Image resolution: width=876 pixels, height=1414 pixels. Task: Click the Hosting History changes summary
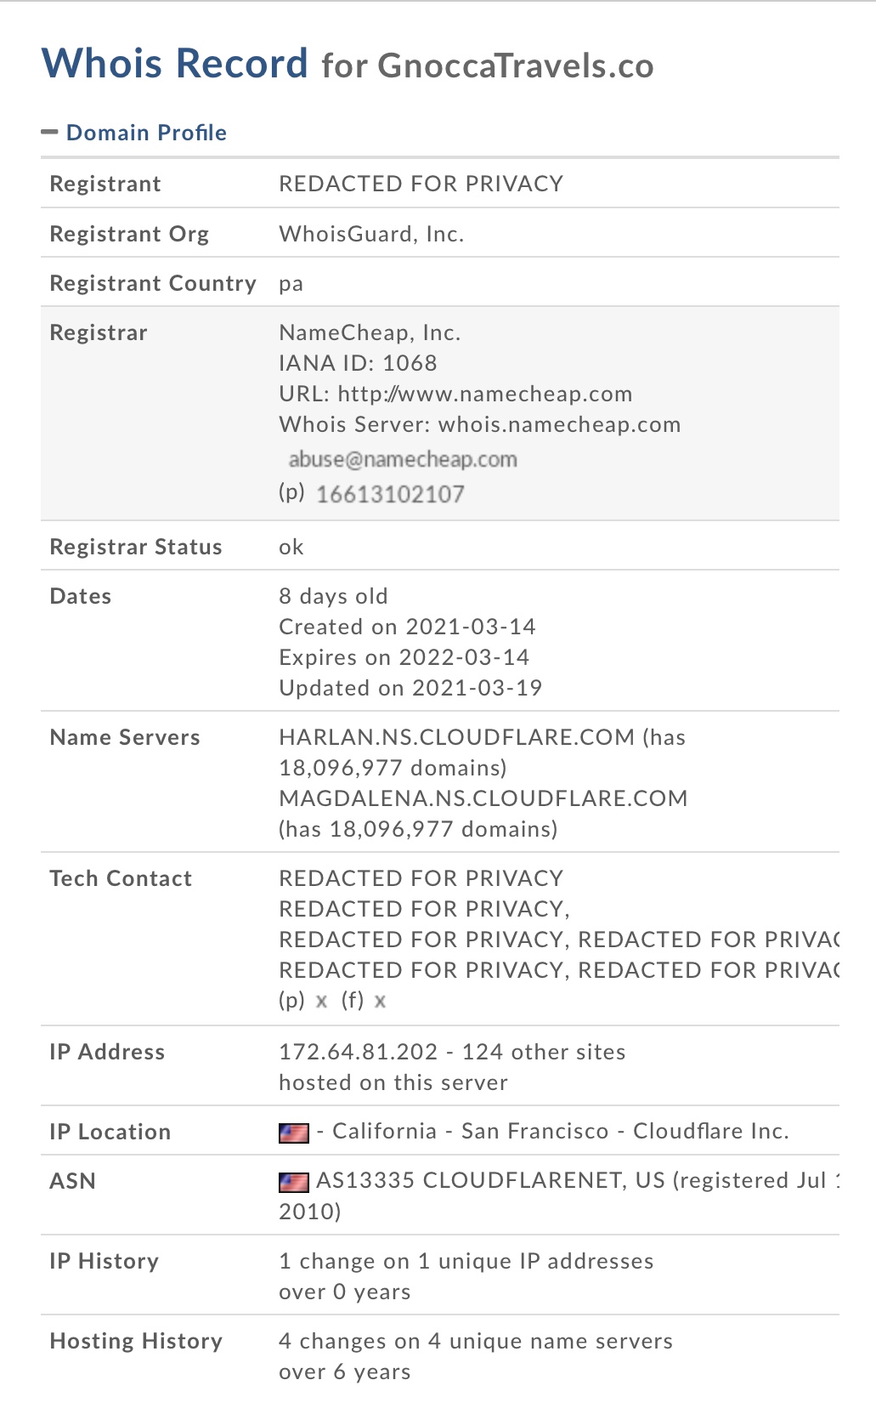click(x=475, y=1341)
